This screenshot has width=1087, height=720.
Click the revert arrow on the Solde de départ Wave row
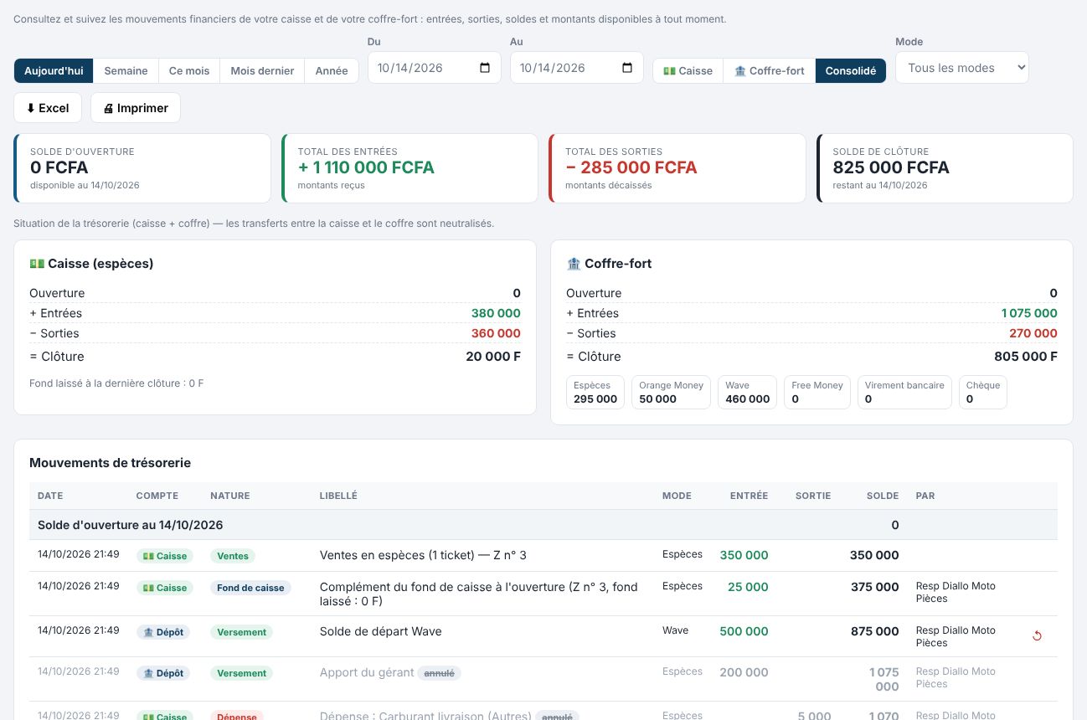(1037, 635)
